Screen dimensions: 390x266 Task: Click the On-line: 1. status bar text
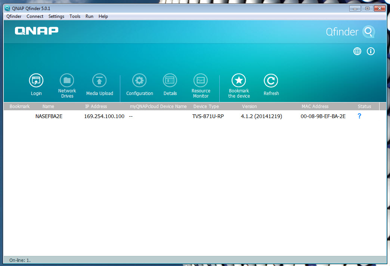tap(20, 260)
